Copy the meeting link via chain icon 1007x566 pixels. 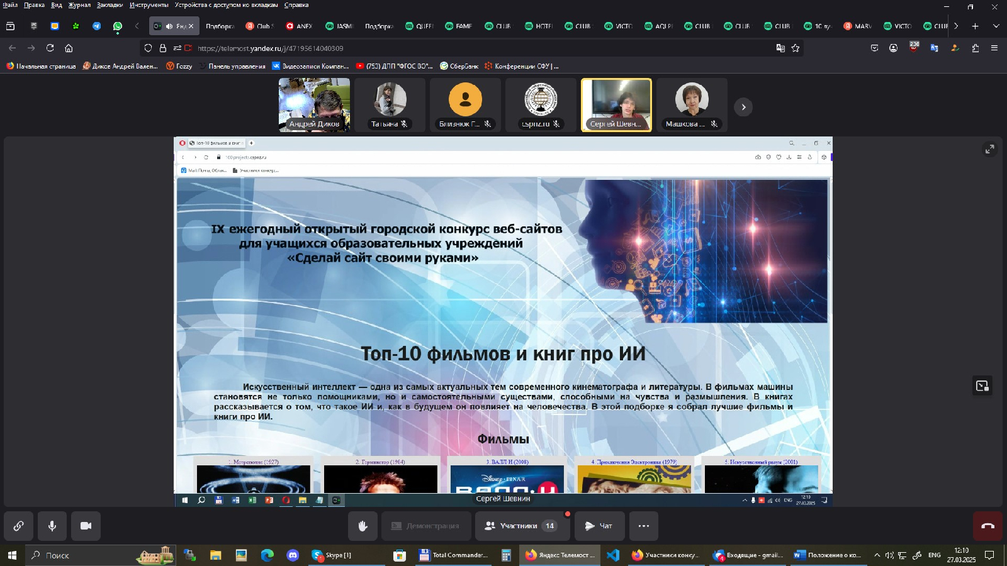tap(18, 526)
